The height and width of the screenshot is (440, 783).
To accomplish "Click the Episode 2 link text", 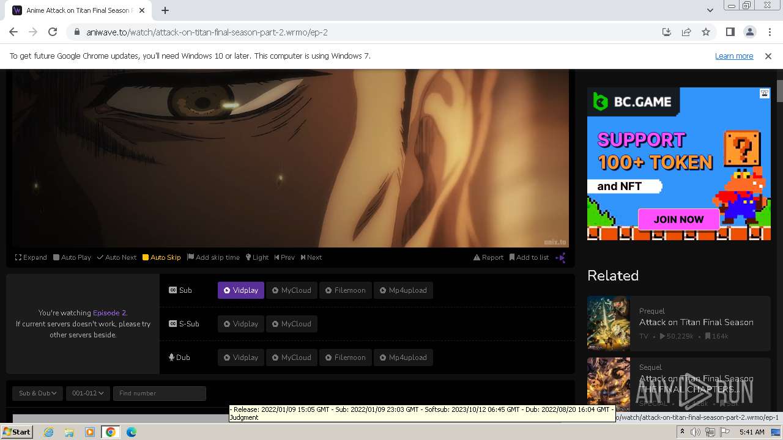I will pos(109,312).
